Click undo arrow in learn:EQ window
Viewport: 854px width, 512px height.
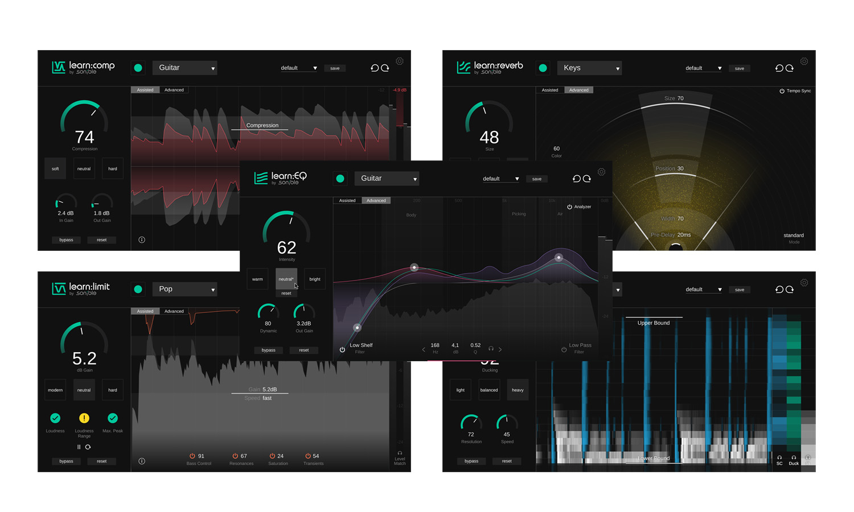point(576,179)
